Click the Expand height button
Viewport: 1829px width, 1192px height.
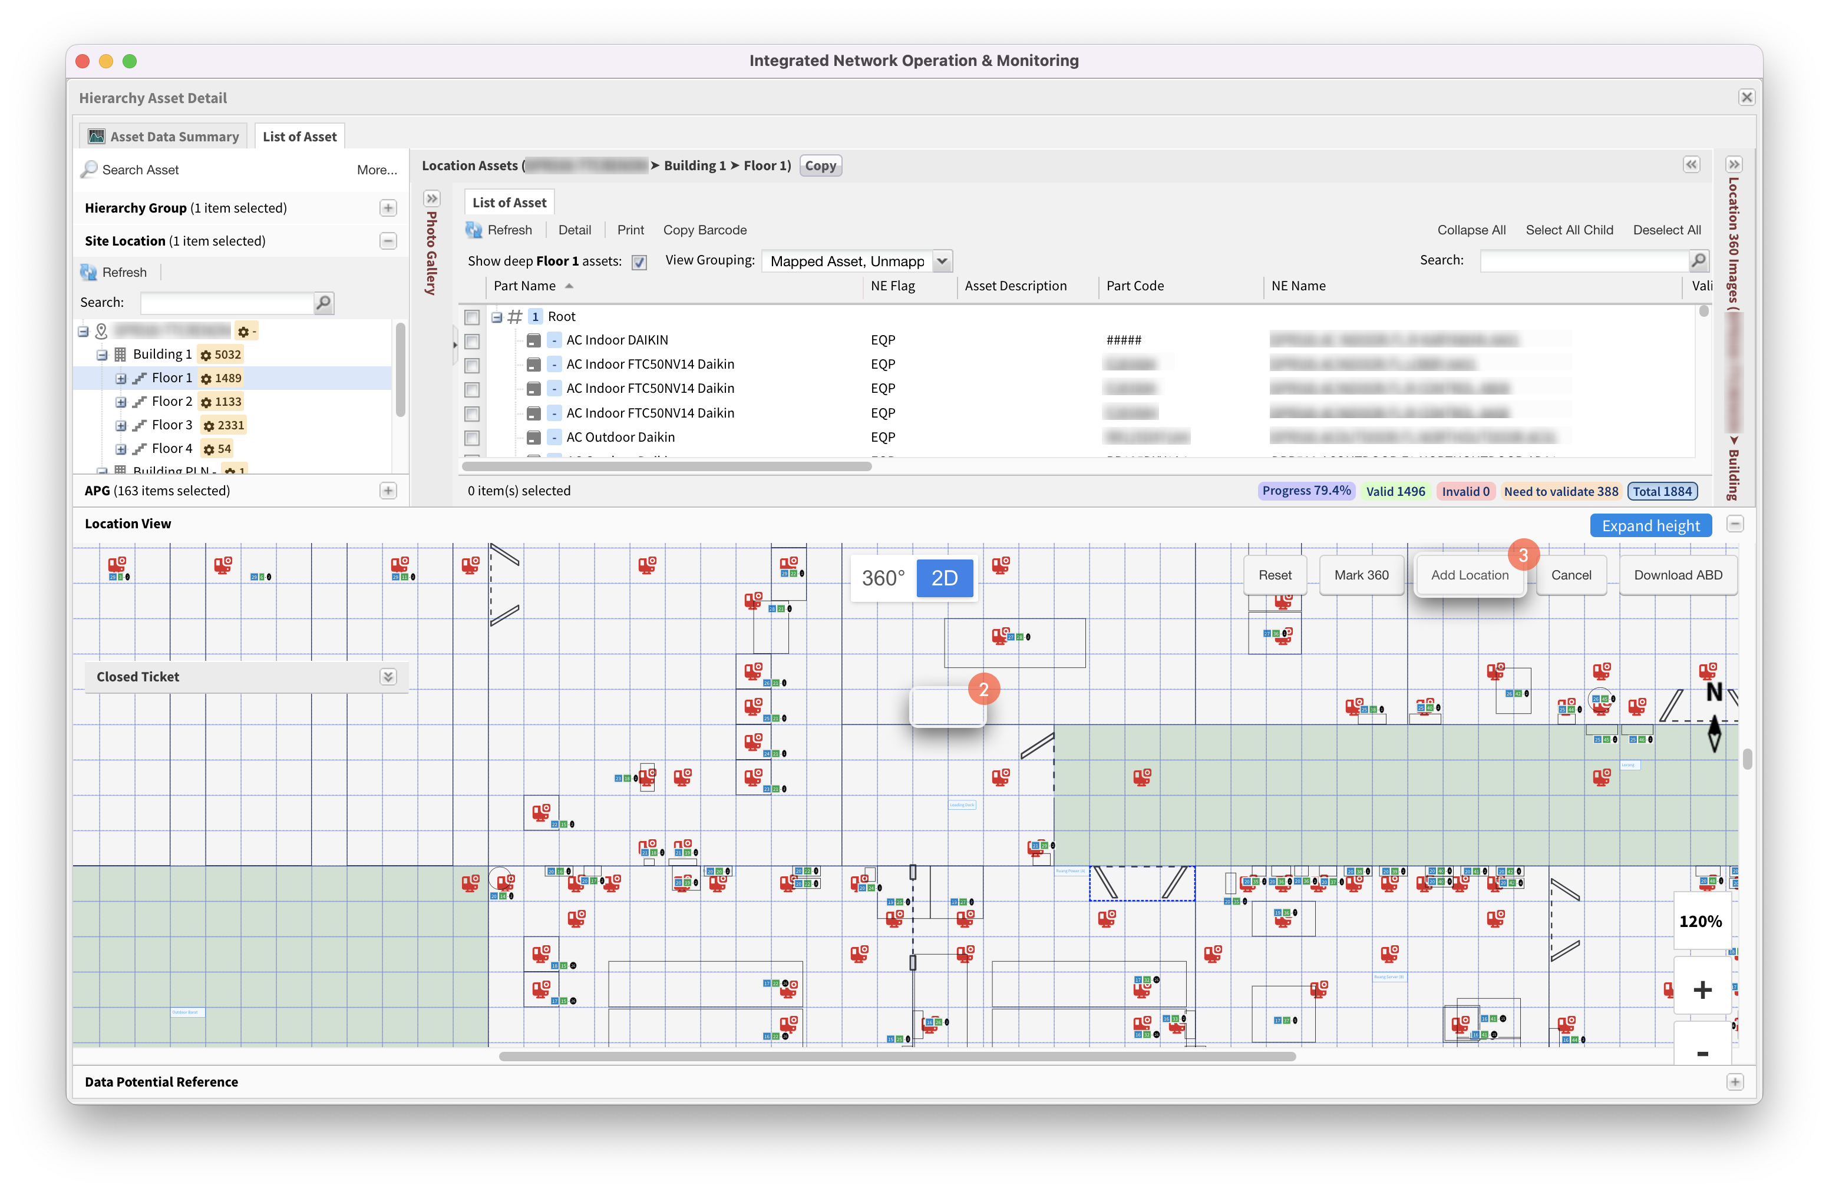[1650, 525]
